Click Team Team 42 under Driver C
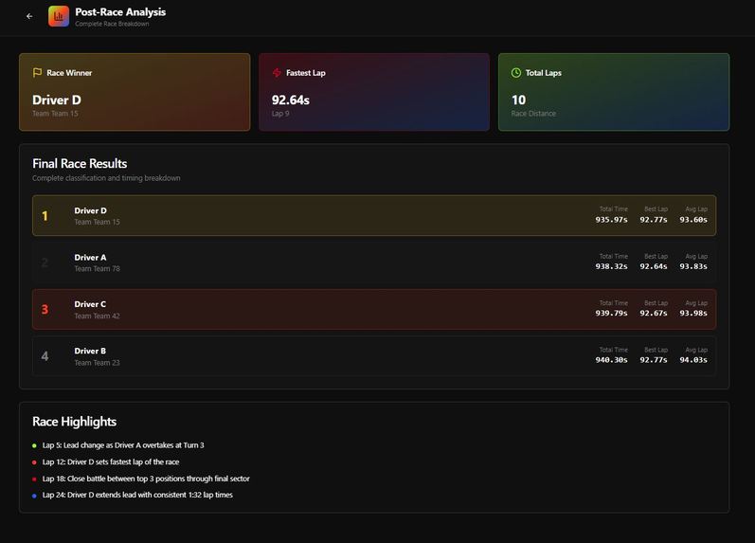This screenshot has width=755, height=543. (x=97, y=317)
